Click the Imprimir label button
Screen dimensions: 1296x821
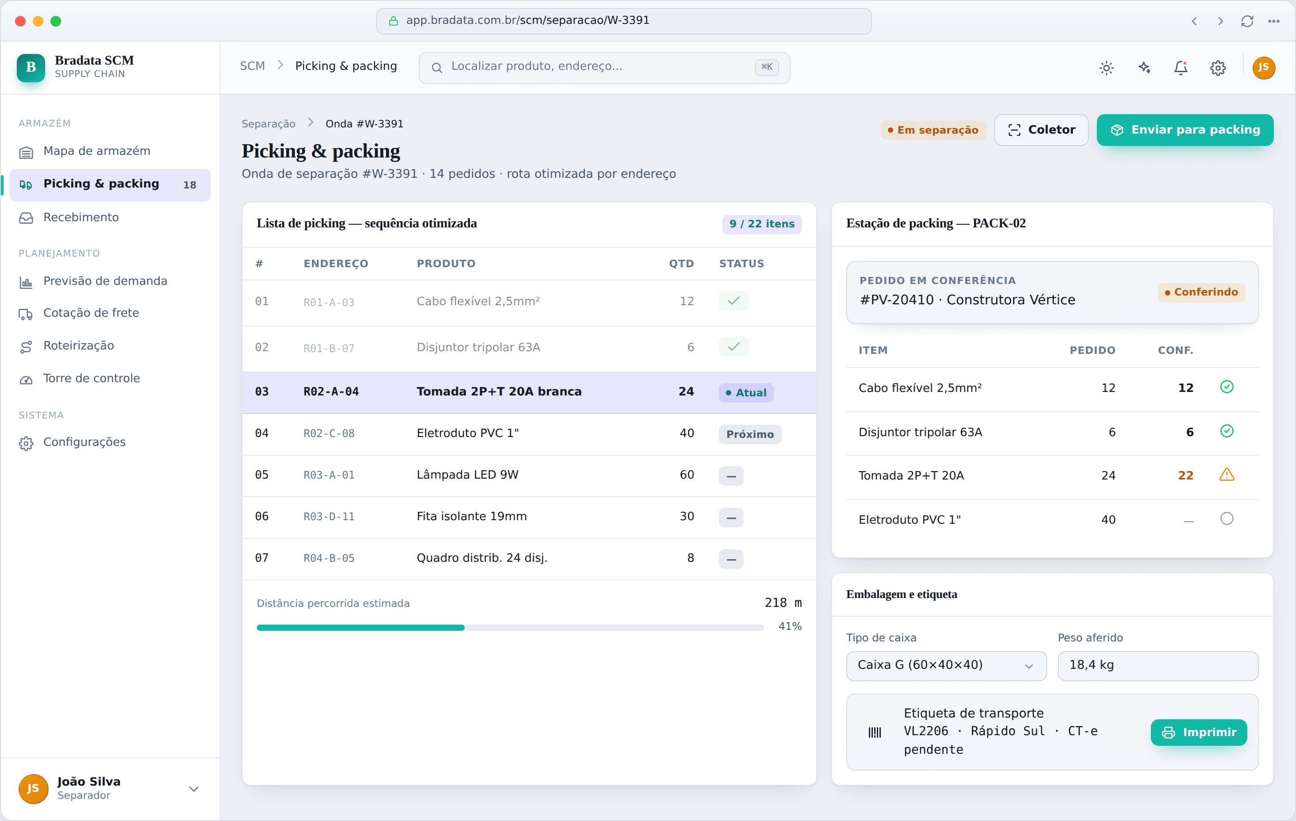(1198, 732)
